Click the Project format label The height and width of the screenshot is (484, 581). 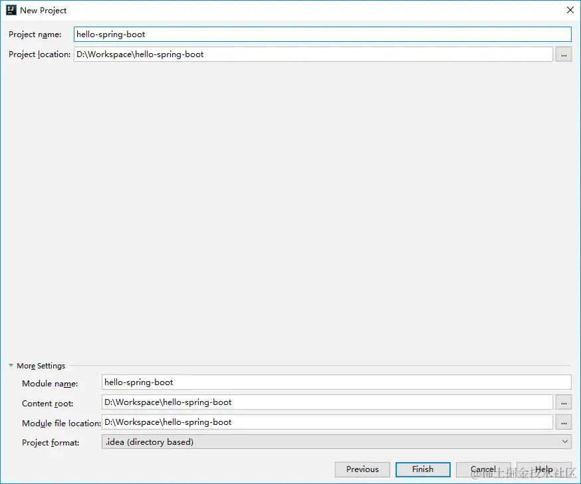coord(51,443)
